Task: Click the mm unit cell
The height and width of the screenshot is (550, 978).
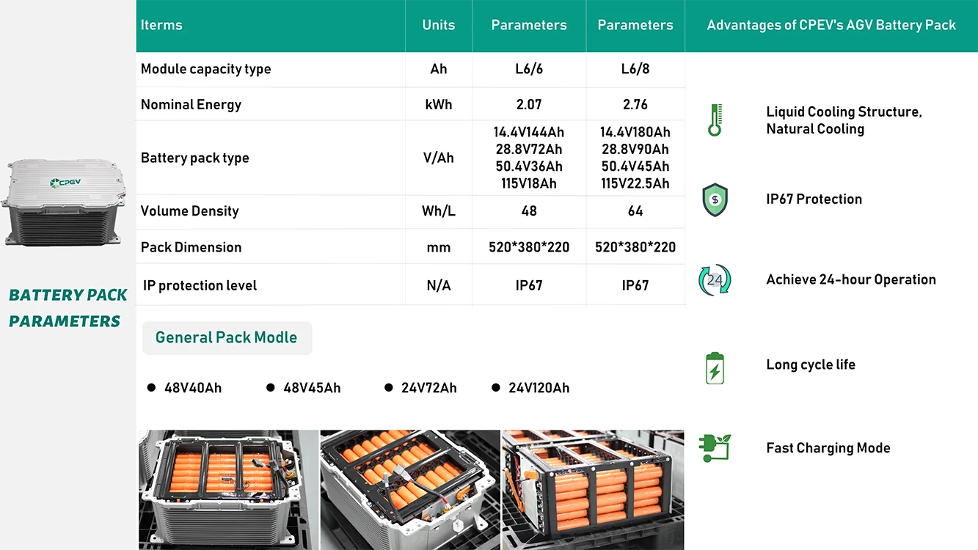Action: [439, 248]
